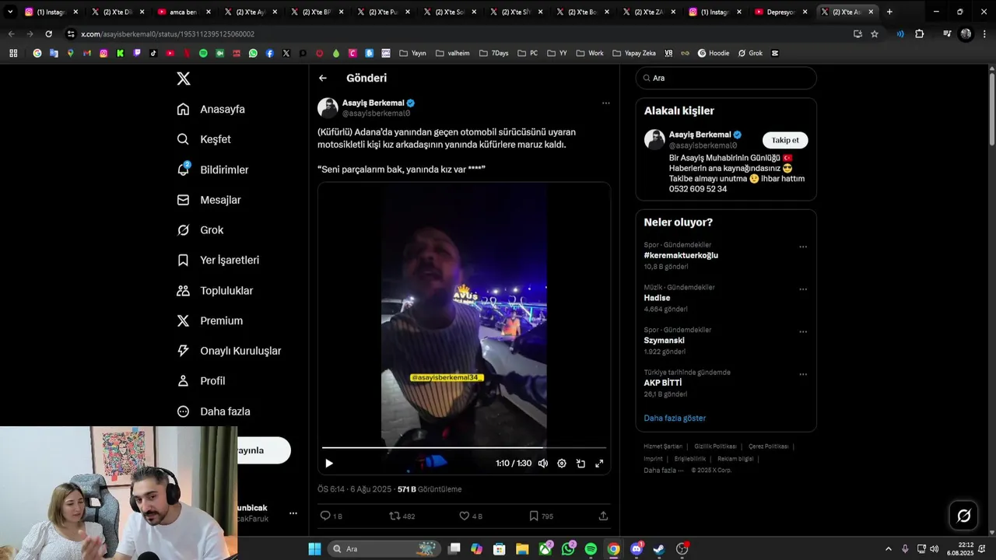Click the back arrow next to Gönderi
The image size is (996, 560).
point(323,78)
